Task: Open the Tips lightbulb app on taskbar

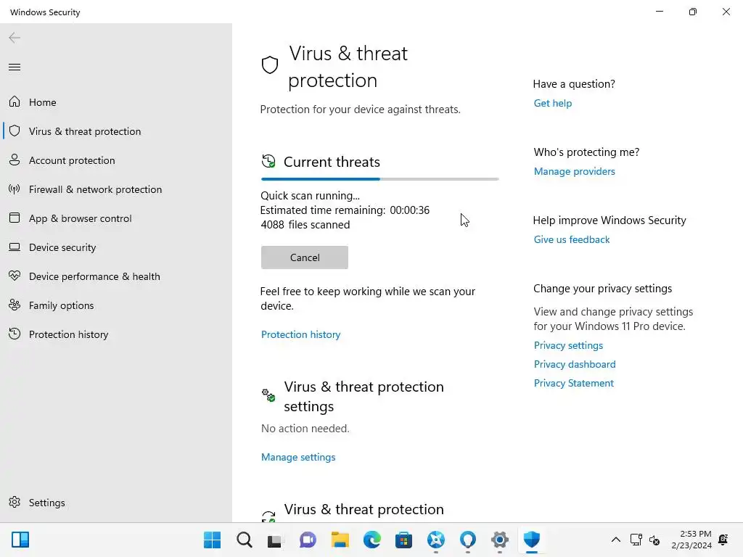Action: (x=468, y=540)
